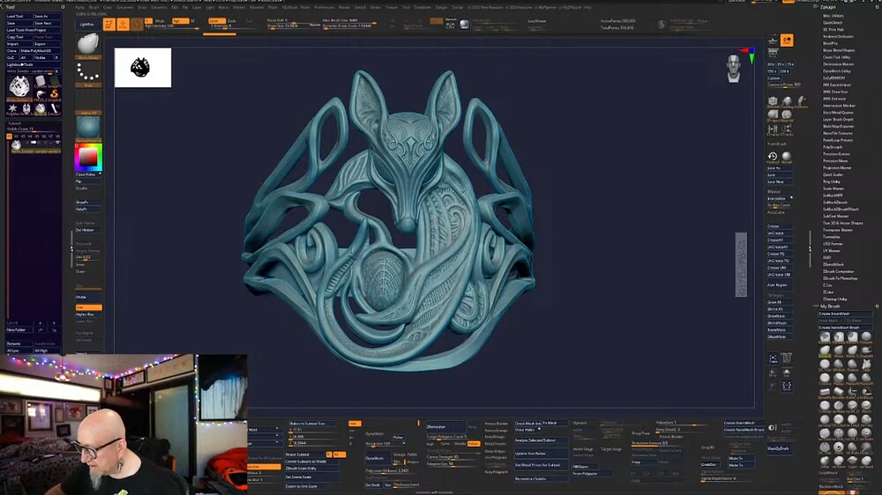Viewport: 882px width, 495px height.
Task: Toggle subtool visibility eye icon
Action: point(56,142)
